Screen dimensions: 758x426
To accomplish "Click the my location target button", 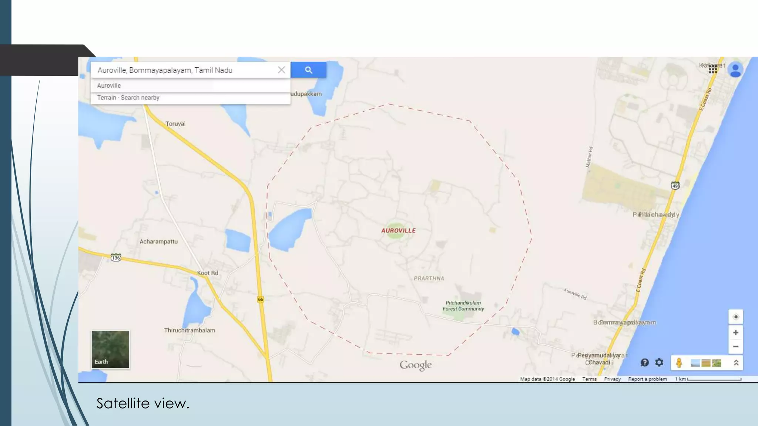I will tap(735, 317).
